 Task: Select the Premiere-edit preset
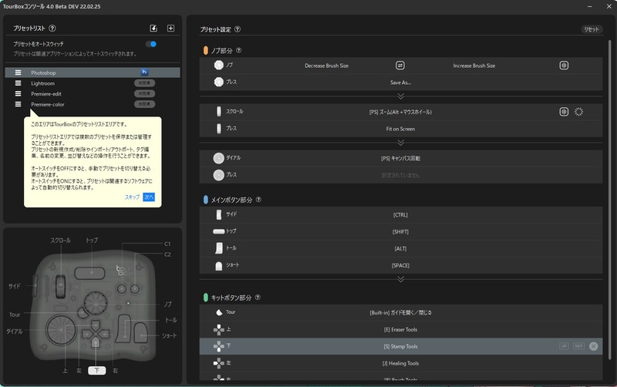click(93, 93)
